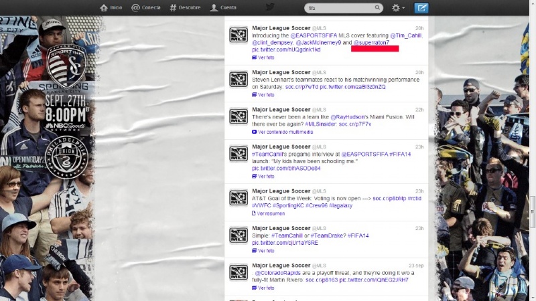Open the soc.cr/p7wTd link
536x301 pixels.
pyautogui.click(x=301, y=87)
